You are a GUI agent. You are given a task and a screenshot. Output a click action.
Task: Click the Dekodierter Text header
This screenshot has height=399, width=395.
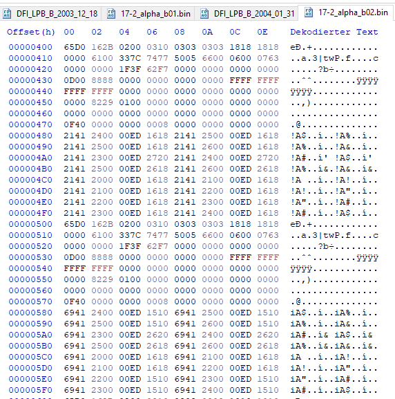[x=334, y=32]
